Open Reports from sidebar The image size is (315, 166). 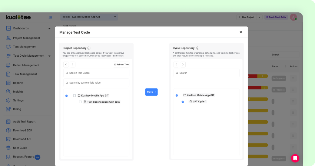pyautogui.click(x=18, y=83)
